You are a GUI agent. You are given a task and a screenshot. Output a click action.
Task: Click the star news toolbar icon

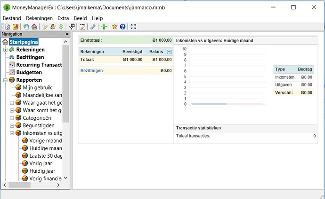pyautogui.click(x=114, y=27)
